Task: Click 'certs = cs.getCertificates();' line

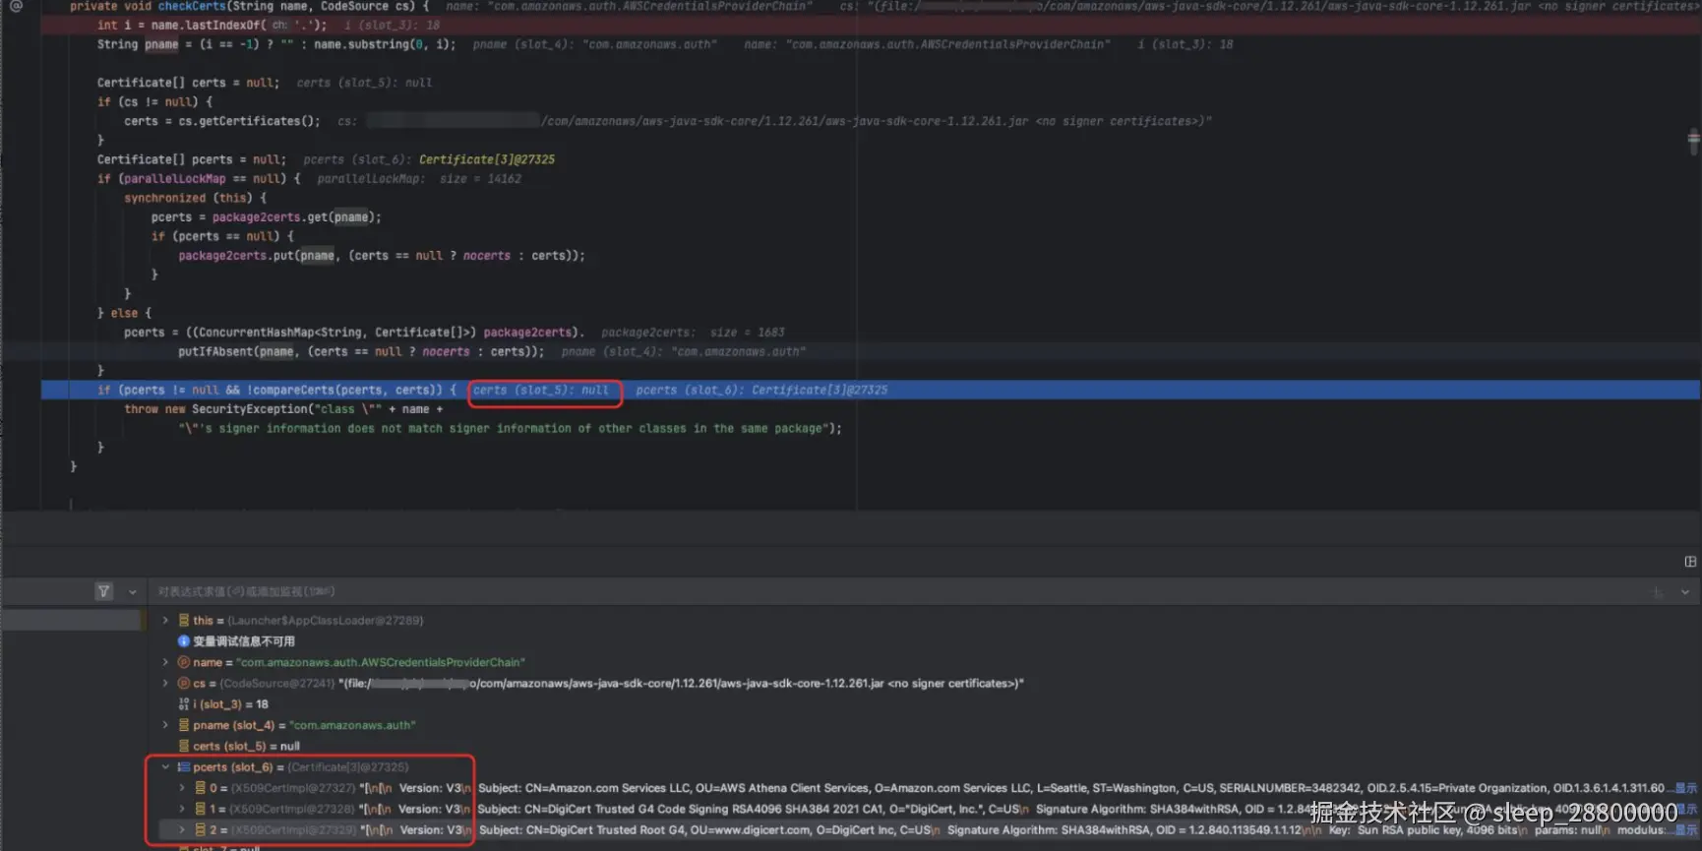Action: pyautogui.click(x=221, y=121)
